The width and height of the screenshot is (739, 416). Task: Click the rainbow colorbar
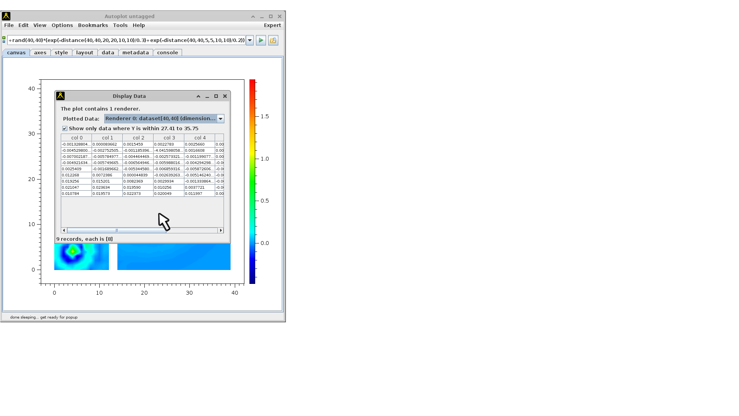(252, 181)
